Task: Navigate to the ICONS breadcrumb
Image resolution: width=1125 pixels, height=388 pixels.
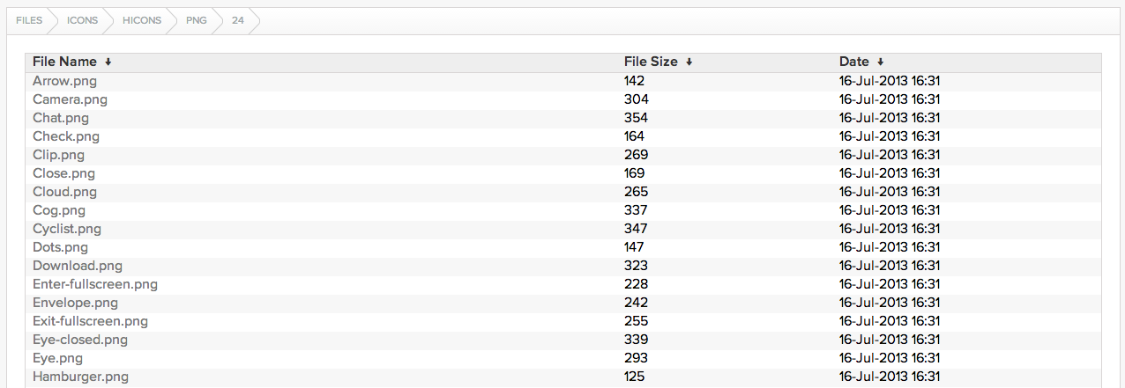Action: pos(83,20)
